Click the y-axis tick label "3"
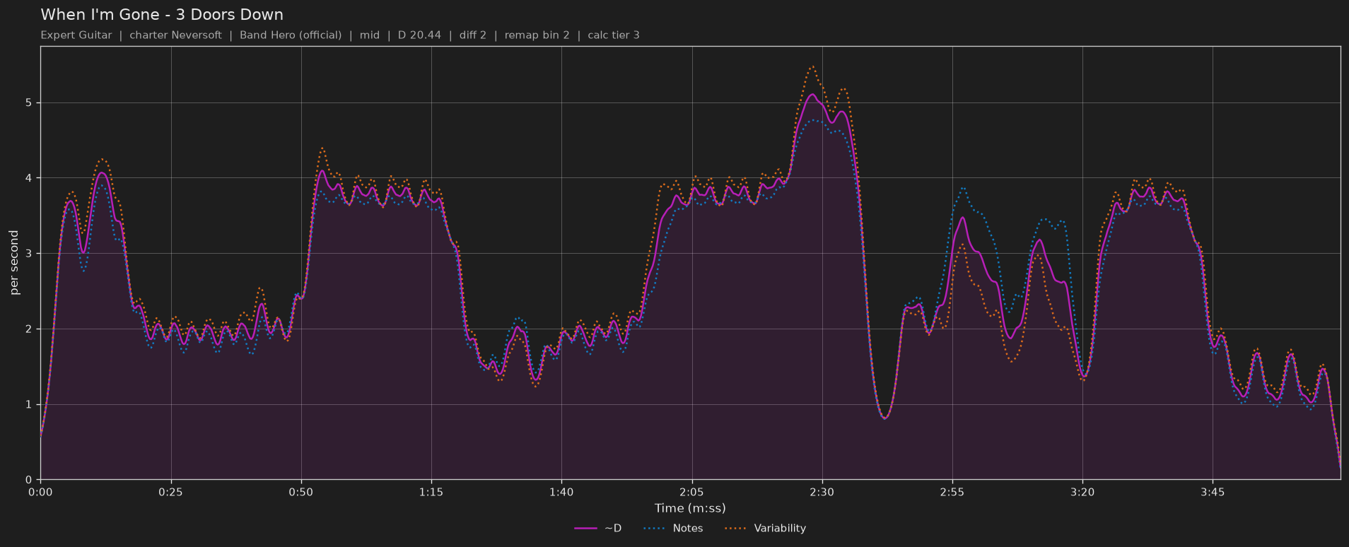This screenshot has height=547, width=1349. [x=29, y=254]
